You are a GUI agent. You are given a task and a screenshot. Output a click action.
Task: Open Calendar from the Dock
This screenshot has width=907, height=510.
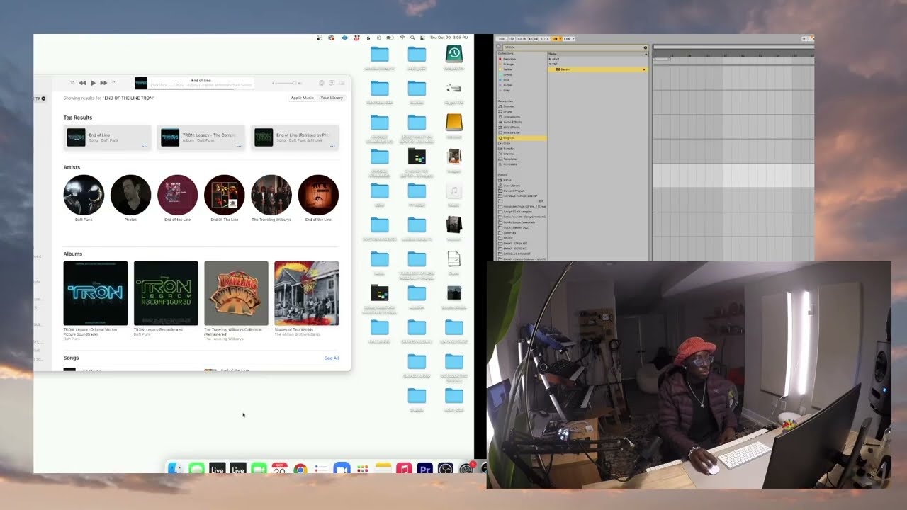[x=279, y=469]
